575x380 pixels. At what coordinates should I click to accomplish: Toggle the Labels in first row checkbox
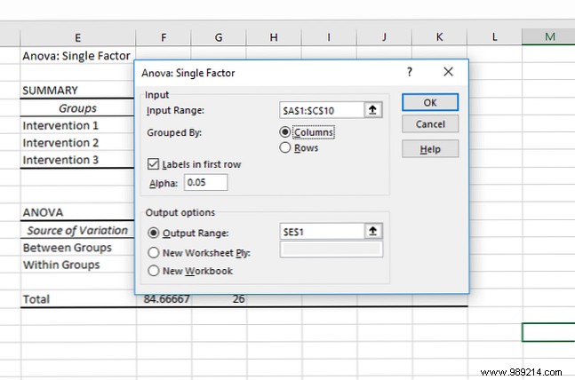153,163
